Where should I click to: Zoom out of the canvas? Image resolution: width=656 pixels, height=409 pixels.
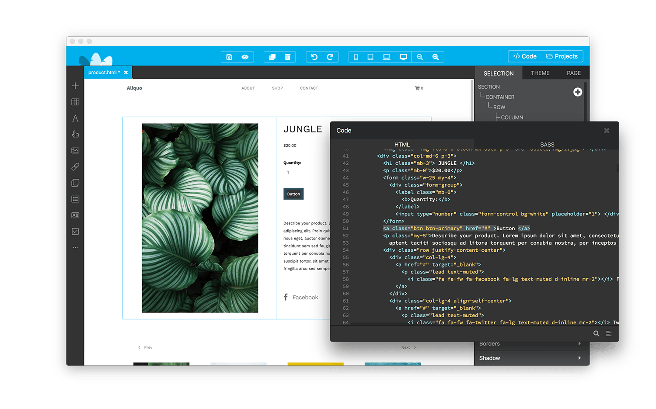pyautogui.click(x=420, y=57)
